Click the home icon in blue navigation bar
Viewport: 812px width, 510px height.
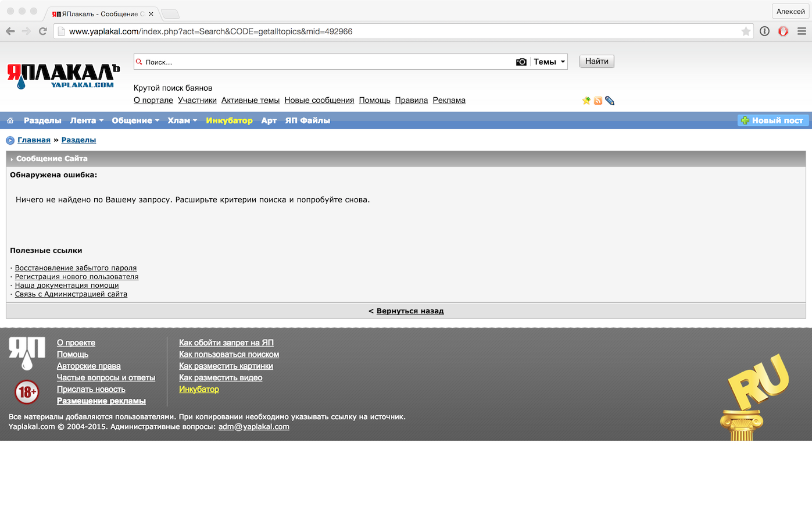click(10, 120)
